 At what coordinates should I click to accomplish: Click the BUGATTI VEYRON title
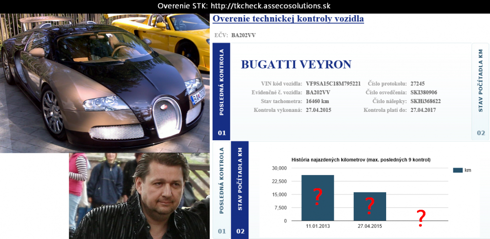click(x=296, y=65)
